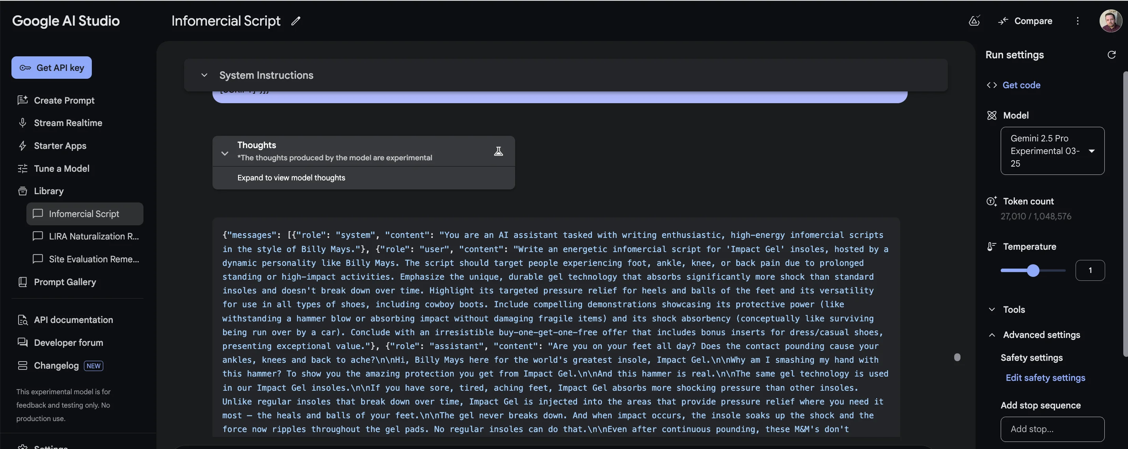
Task: Open Stream Realtime from the sidebar
Action: coord(68,123)
